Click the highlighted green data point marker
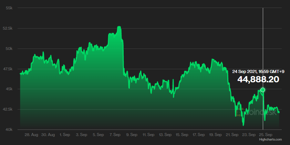 [x=263, y=90]
